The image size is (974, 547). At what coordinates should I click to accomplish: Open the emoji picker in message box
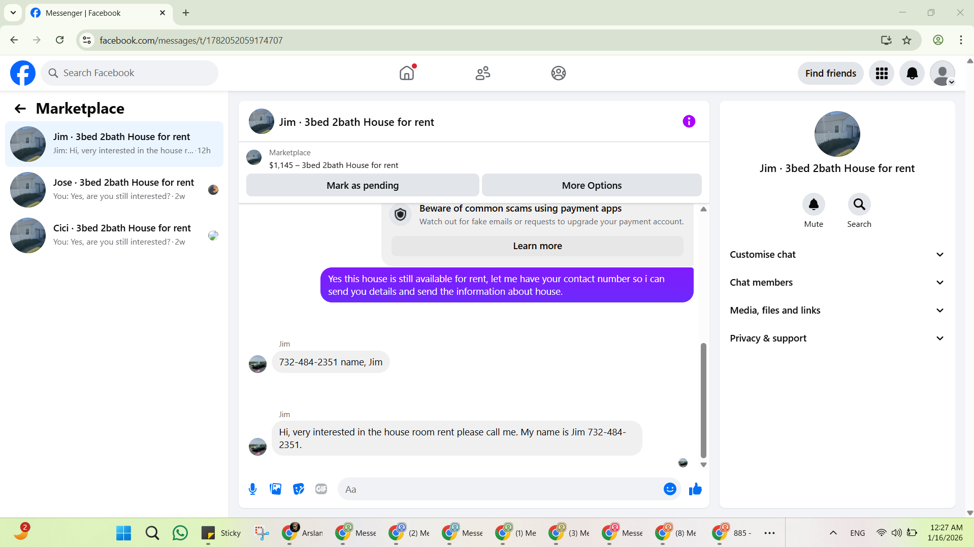(x=670, y=489)
